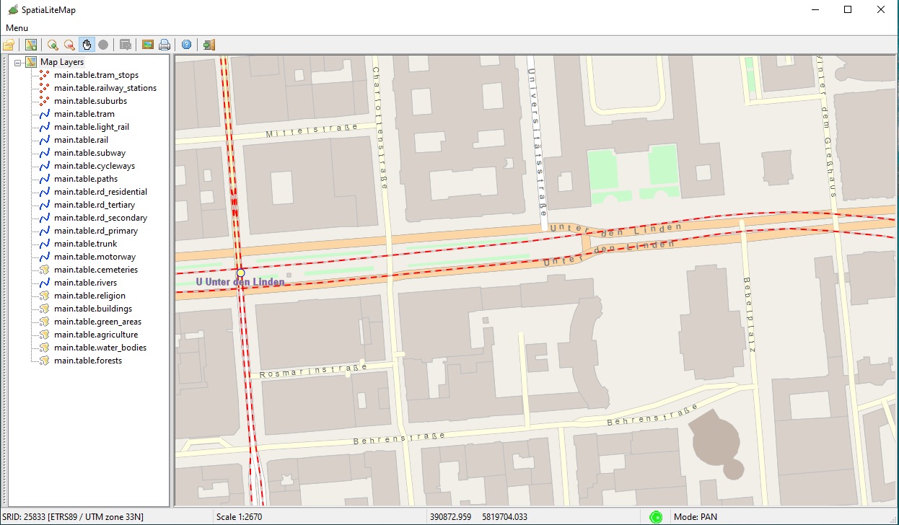The height and width of the screenshot is (525, 899).
Task: Select layer main.table.rd_secondary
Action: pos(100,218)
